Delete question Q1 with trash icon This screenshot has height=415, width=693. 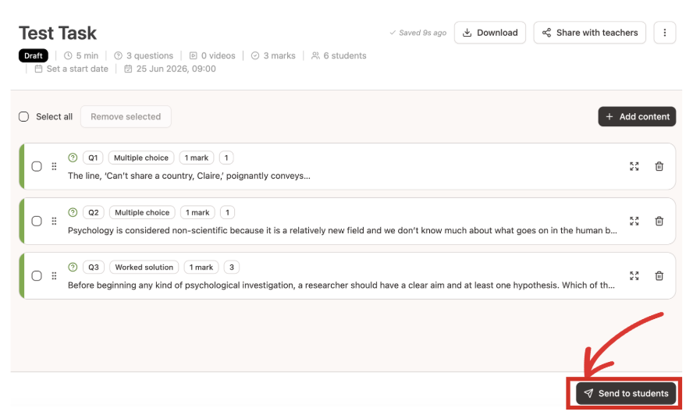659,167
